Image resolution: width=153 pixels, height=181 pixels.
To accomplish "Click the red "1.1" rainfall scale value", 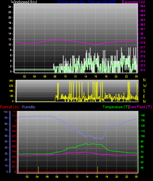I will 14,116.
